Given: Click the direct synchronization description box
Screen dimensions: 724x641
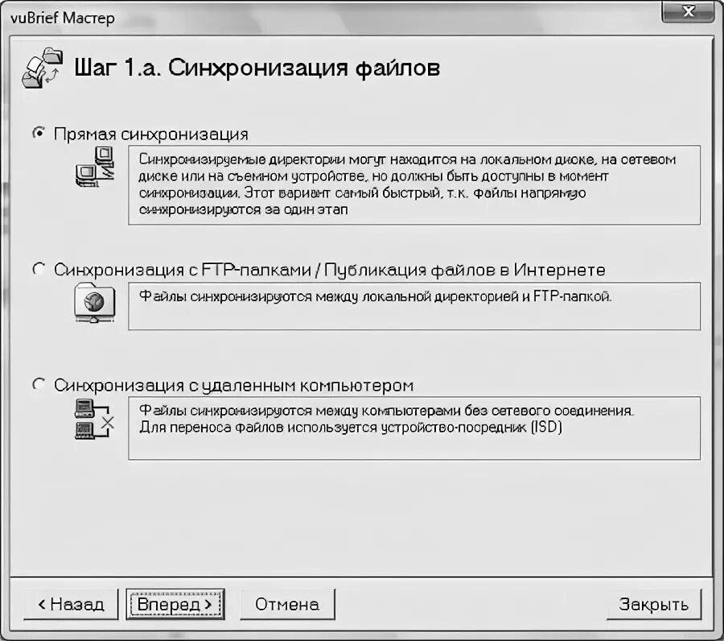Looking at the screenshot, I should pos(414,185).
